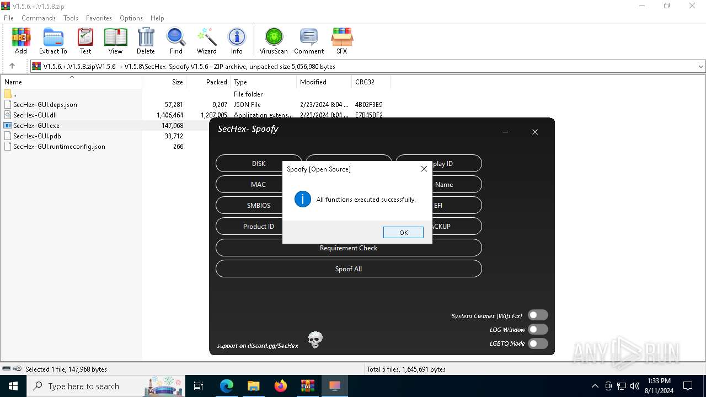
Task: Sort by the Modified column header
Action: [324, 82]
